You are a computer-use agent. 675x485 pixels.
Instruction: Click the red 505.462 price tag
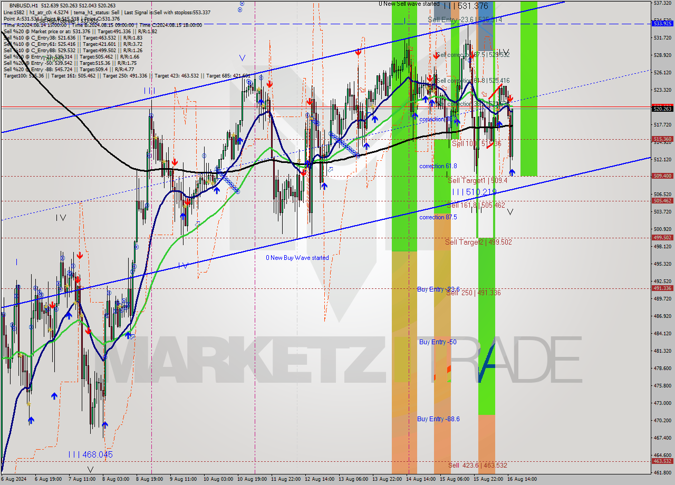[x=662, y=201]
